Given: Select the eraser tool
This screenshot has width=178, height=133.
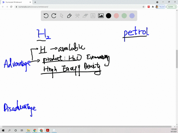Looking at the screenshot, I should coord(85,16).
